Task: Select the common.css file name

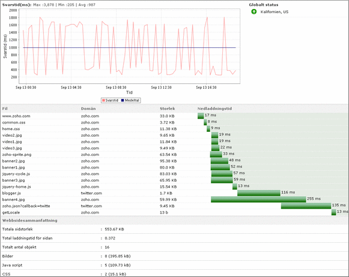Action: click(14, 122)
